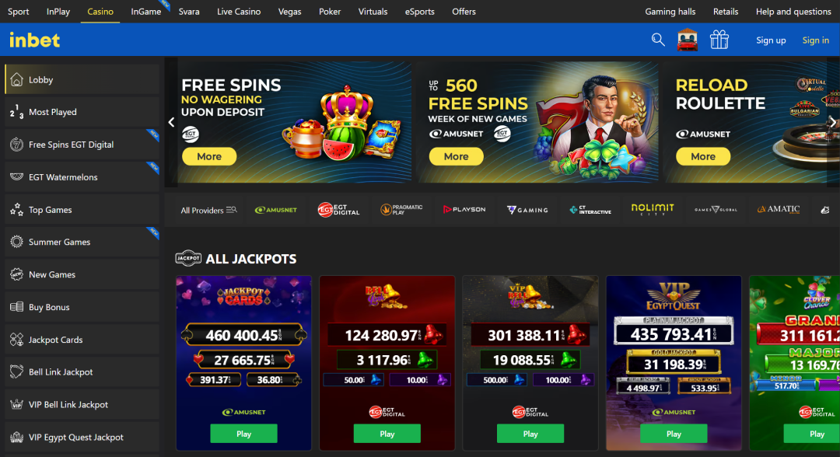Click the gift box promotions icon
Viewport: 840px width, 457px height.
(719, 40)
